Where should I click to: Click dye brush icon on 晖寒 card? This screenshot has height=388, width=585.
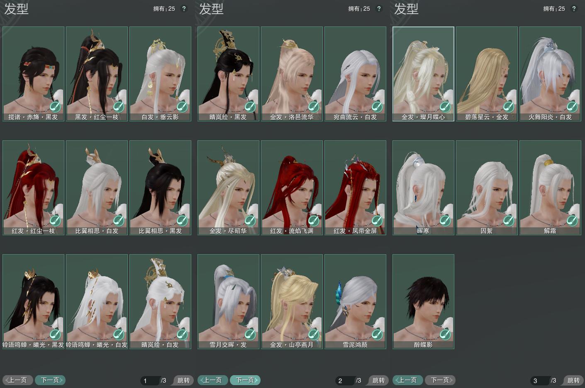[445, 220]
